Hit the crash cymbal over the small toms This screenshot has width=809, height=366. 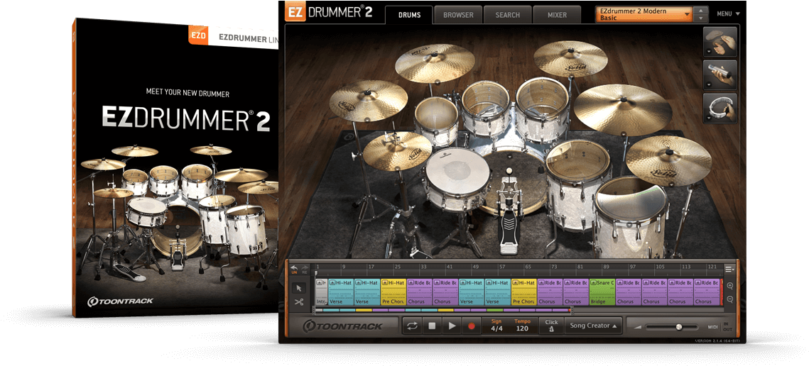point(435,63)
